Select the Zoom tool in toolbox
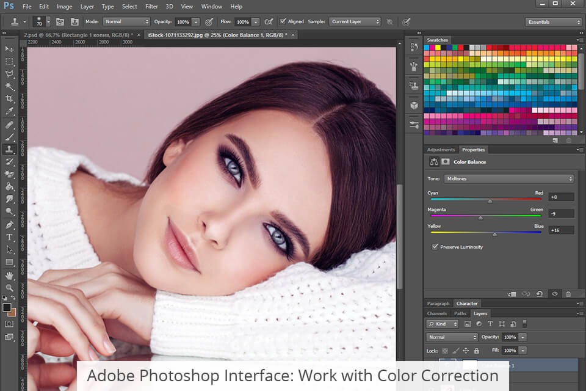This screenshot has height=391, width=586. point(9,288)
